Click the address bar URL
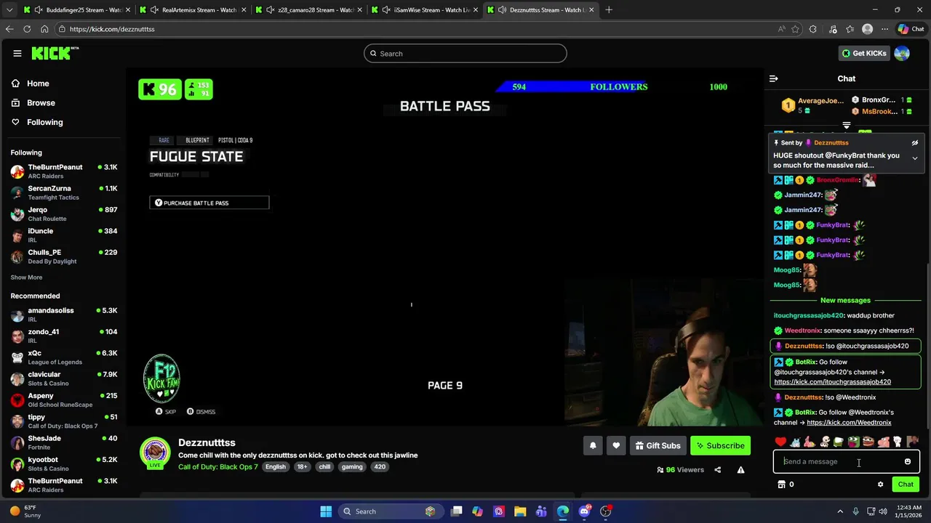Screen dimensions: 931x523 pos(112,29)
